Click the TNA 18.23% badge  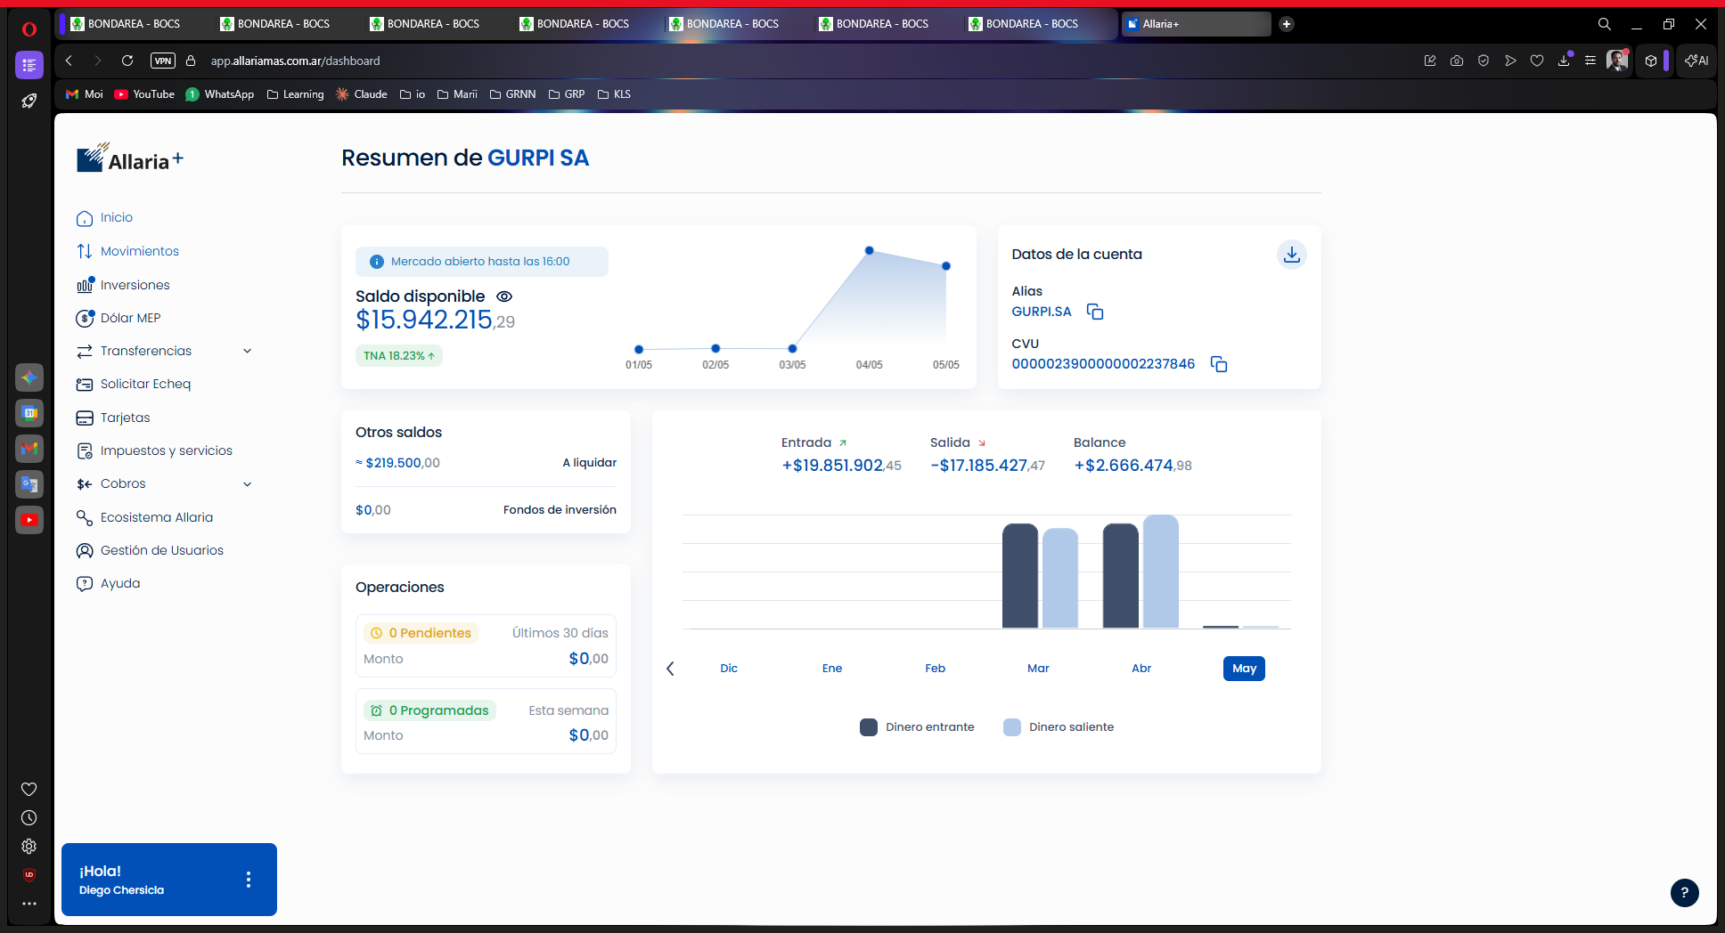pos(399,355)
